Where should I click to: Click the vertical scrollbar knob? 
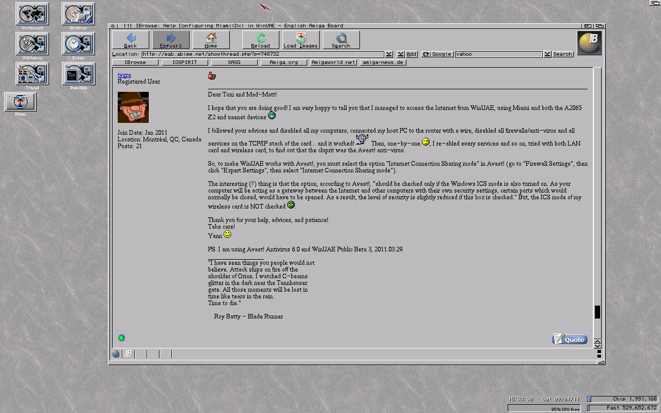(597, 312)
